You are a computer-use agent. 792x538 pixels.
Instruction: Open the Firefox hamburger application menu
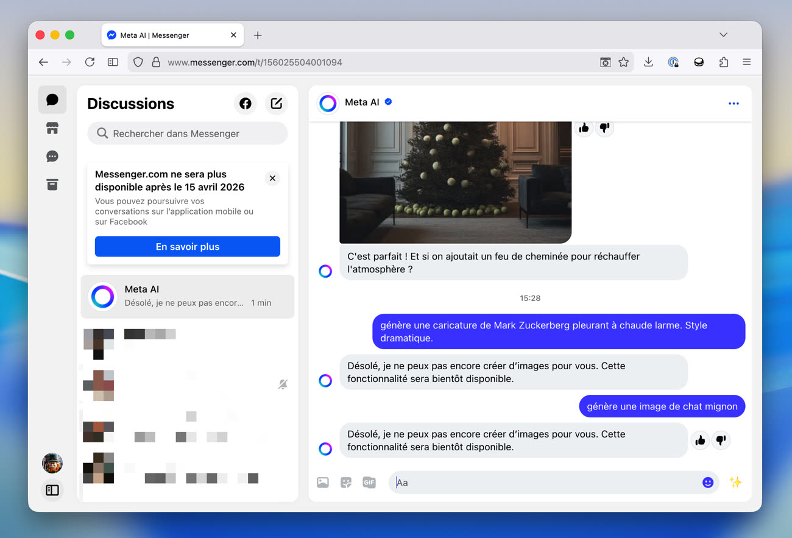[x=746, y=62]
